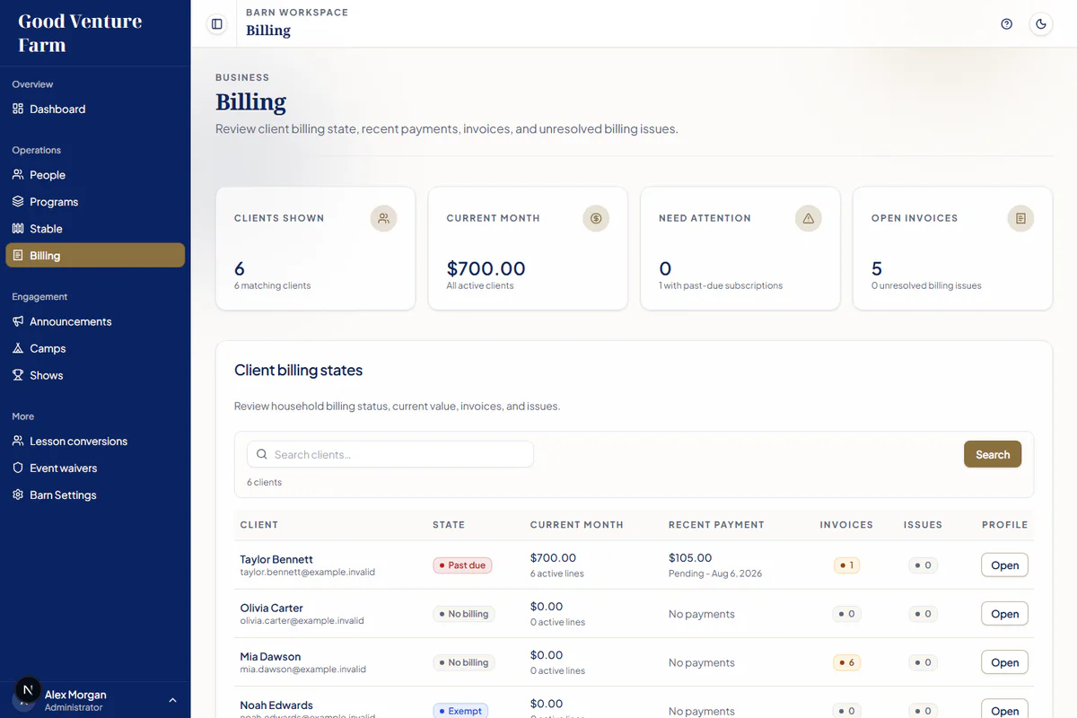Open Noah Edwards's profile
The width and height of the screenshot is (1077, 718).
pyautogui.click(x=1004, y=709)
